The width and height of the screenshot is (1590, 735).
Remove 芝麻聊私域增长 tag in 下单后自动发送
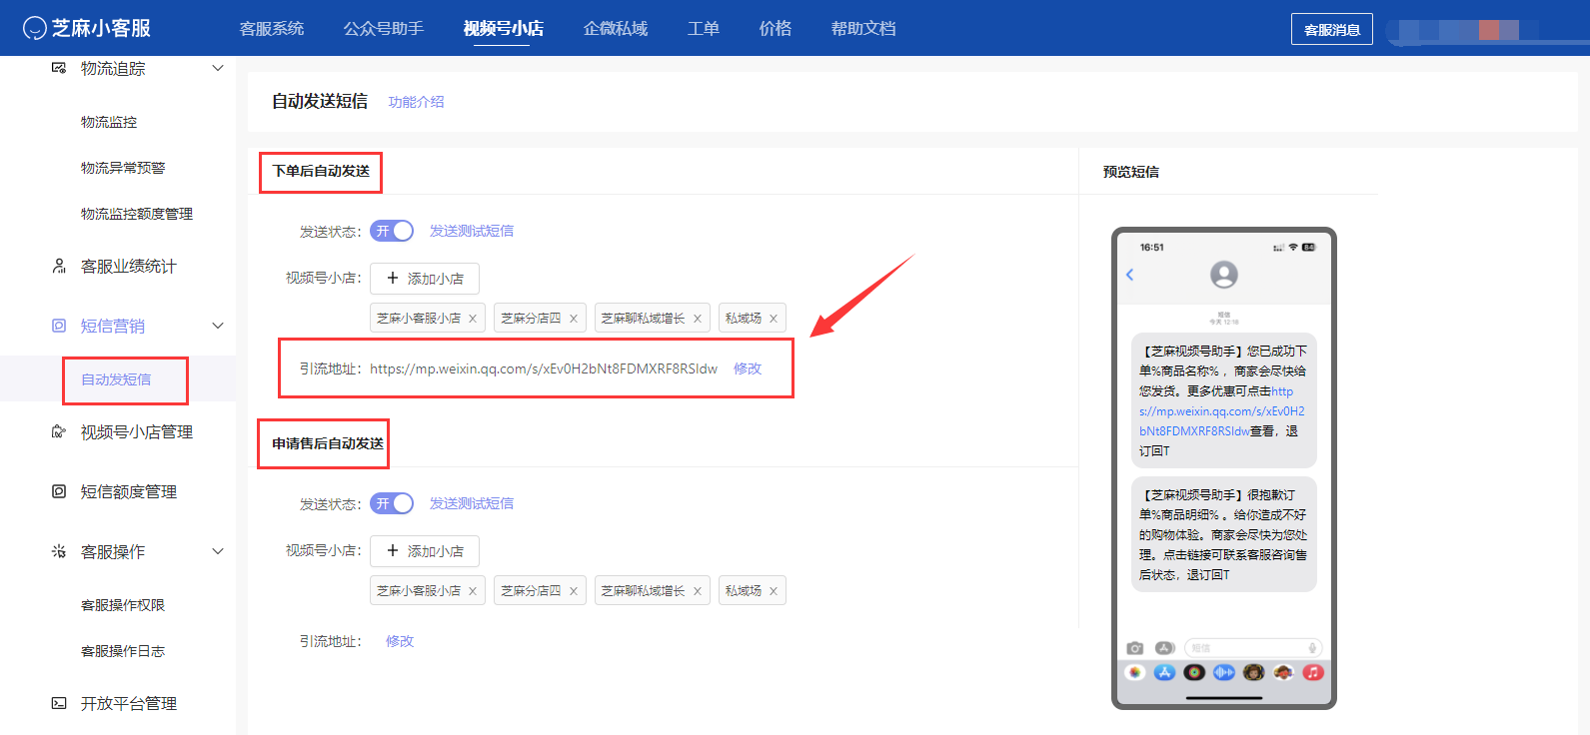(698, 319)
